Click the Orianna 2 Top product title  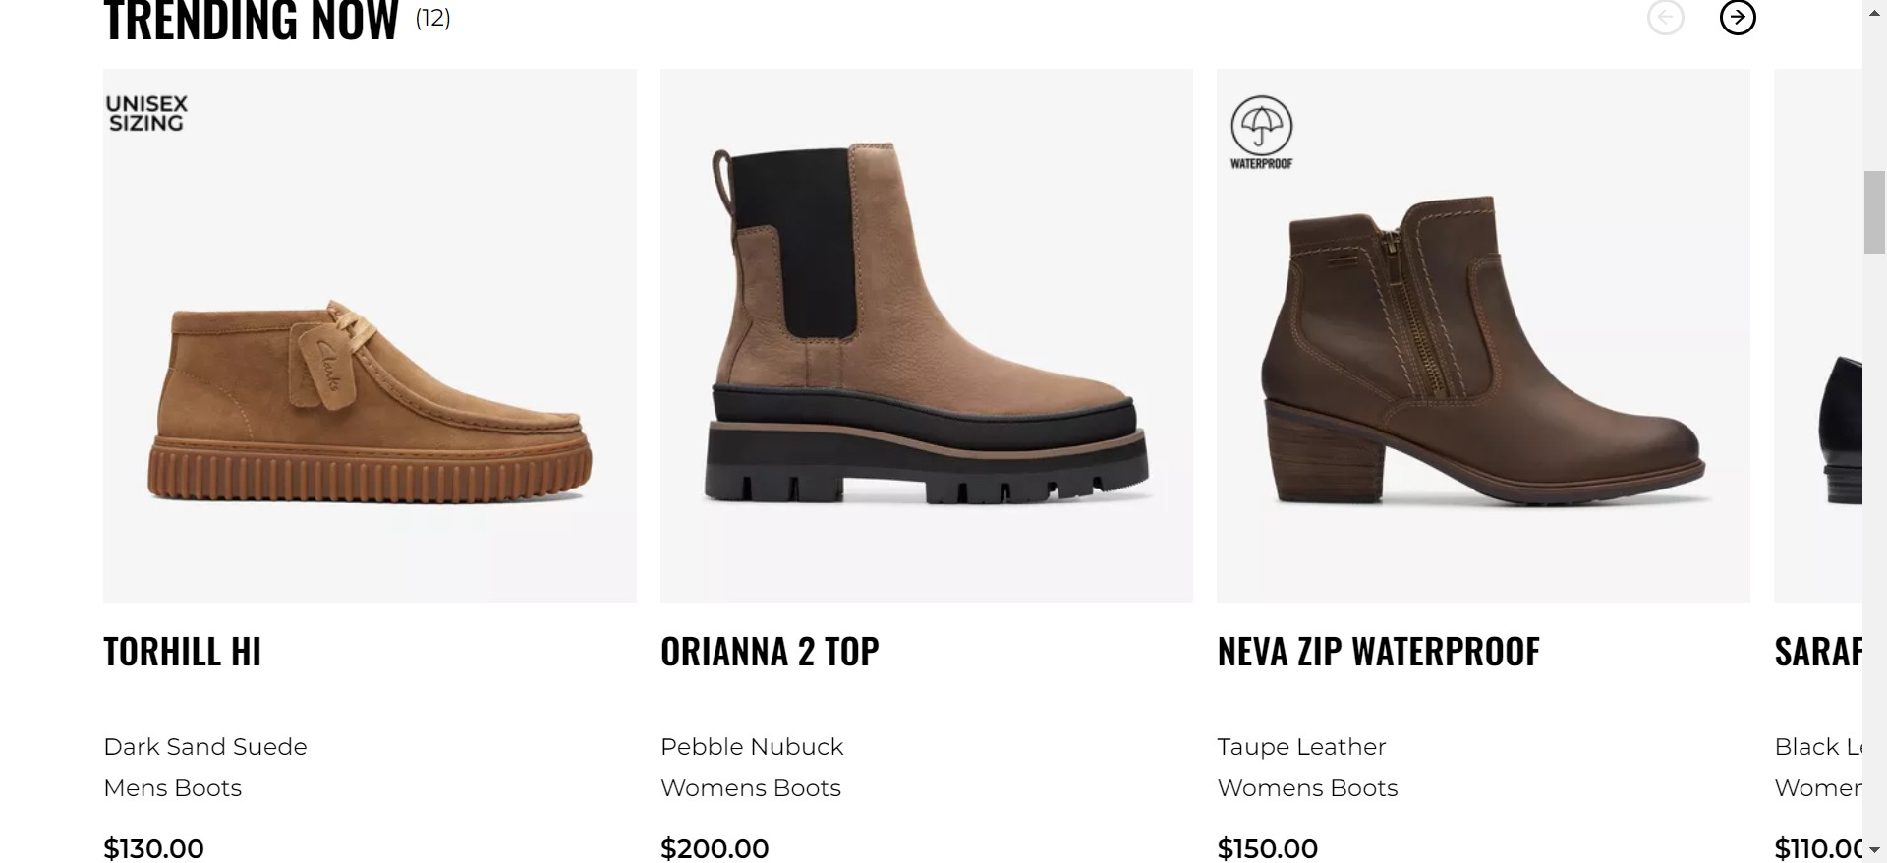(x=770, y=652)
